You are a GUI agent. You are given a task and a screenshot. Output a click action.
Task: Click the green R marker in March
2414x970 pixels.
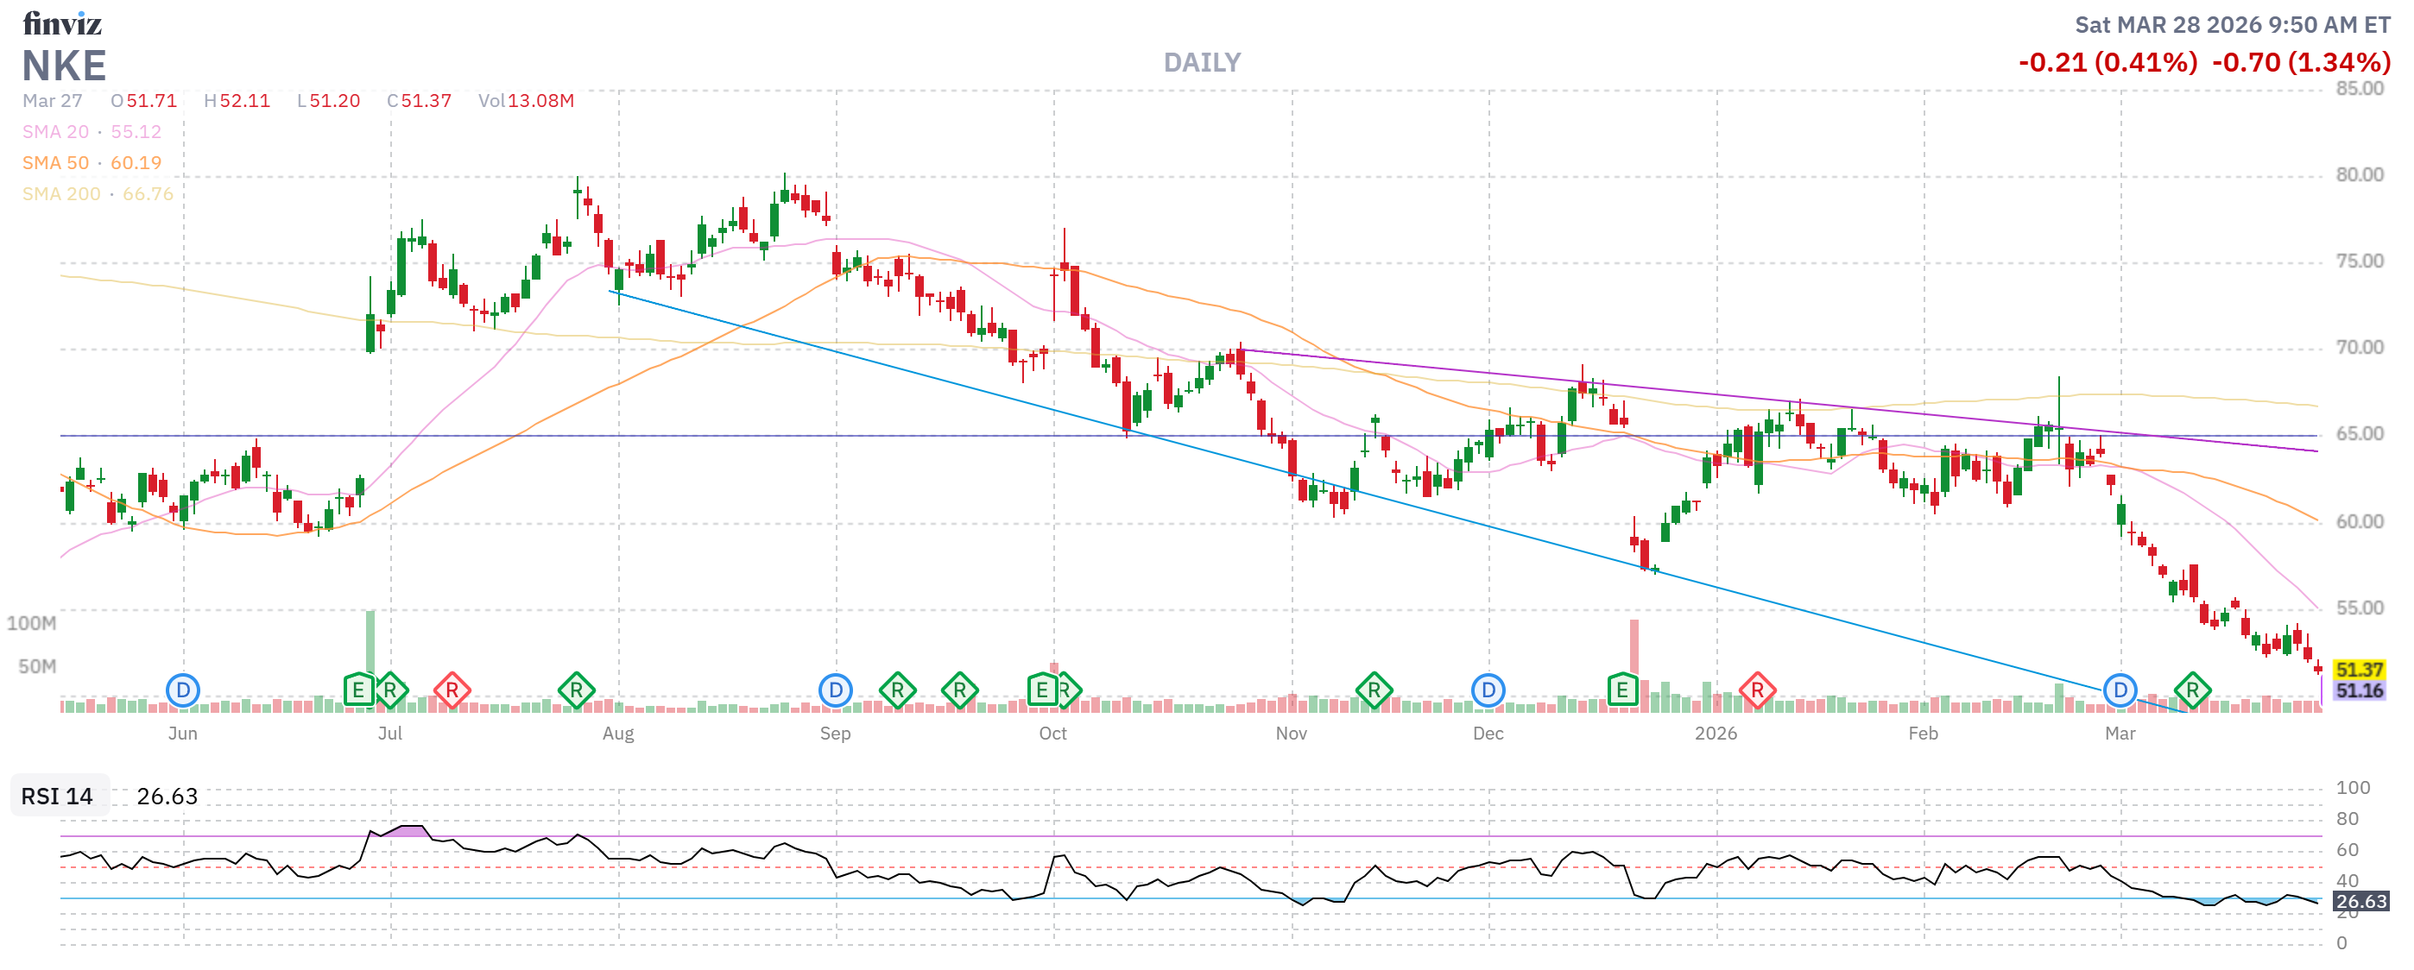pos(2192,691)
